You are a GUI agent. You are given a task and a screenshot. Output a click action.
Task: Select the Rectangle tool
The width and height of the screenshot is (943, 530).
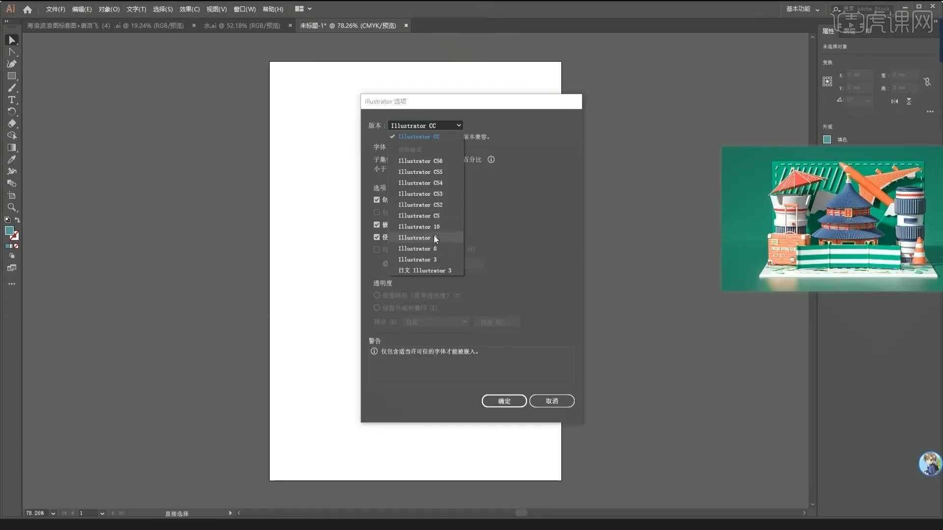(x=12, y=76)
